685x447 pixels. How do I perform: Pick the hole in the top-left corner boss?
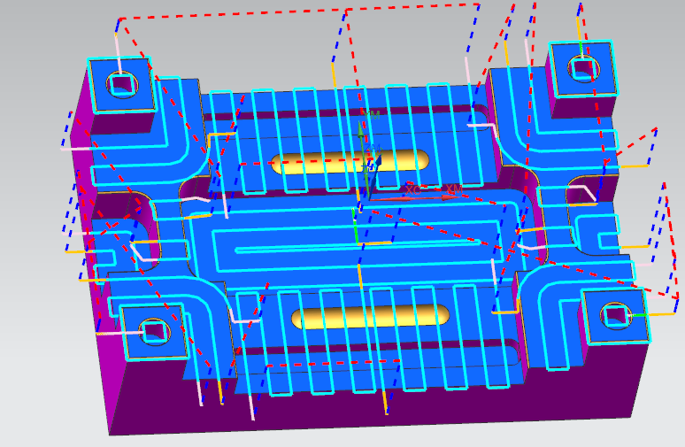tap(122, 85)
